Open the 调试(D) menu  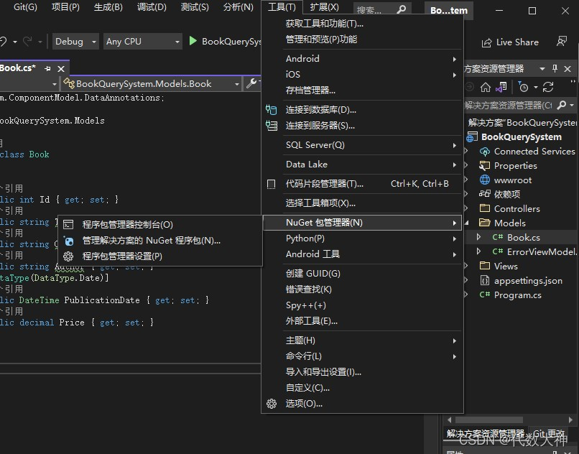pos(152,7)
